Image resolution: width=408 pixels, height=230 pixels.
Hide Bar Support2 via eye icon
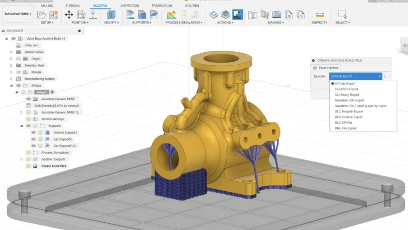pyautogui.click(x=33, y=139)
